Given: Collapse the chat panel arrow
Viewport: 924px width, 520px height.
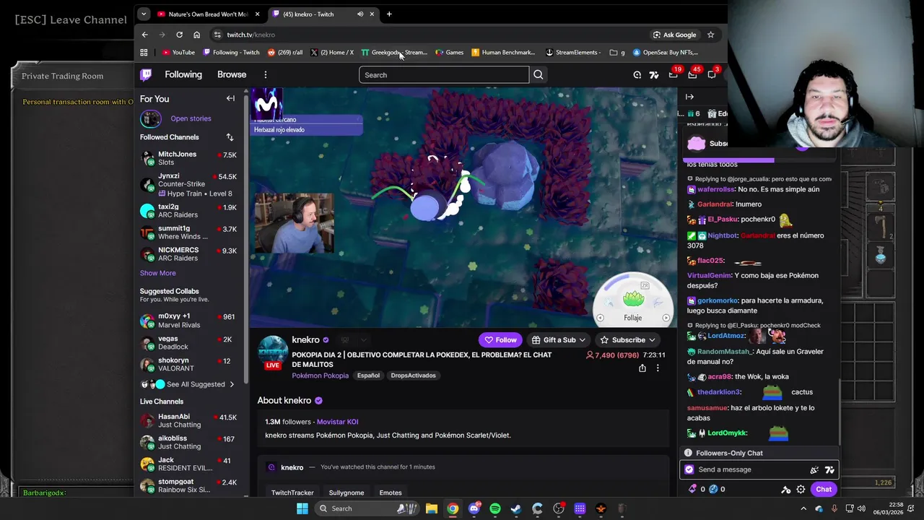Looking at the screenshot, I should (689, 97).
